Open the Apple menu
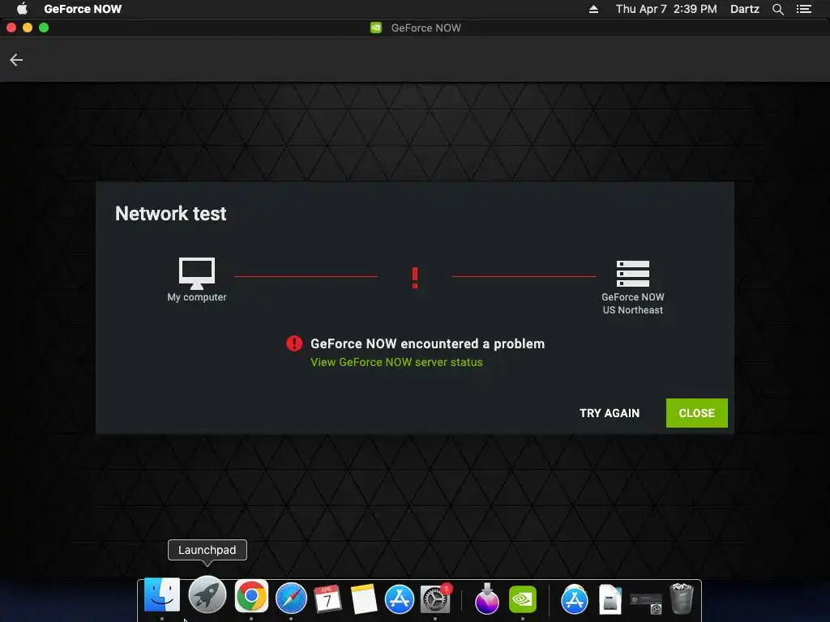Viewport: 830px width, 622px height. click(x=22, y=9)
